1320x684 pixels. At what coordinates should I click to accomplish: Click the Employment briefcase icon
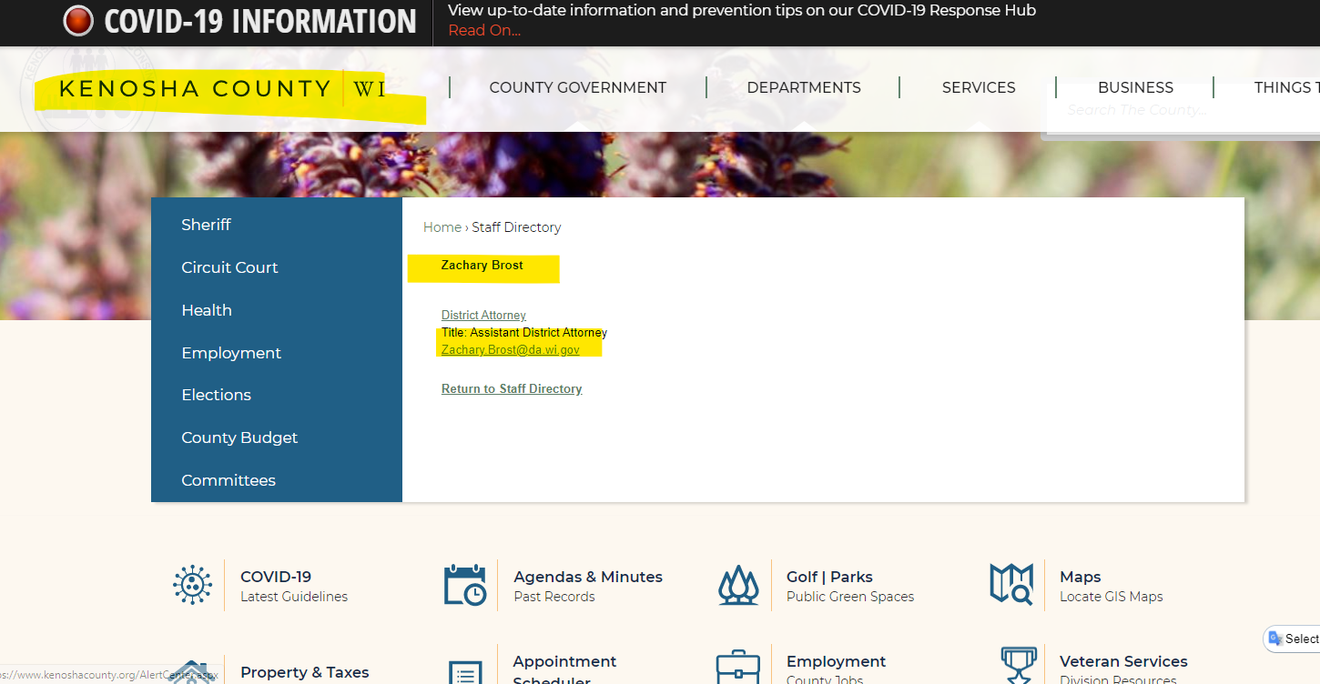click(x=738, y=666)
